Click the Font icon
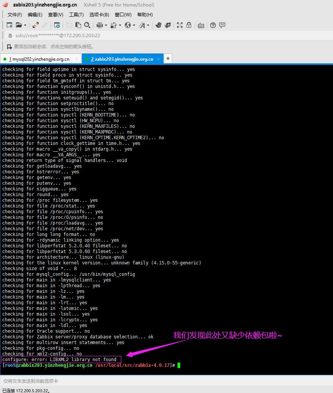Screen dimensions: 333x393 point(142,25)
